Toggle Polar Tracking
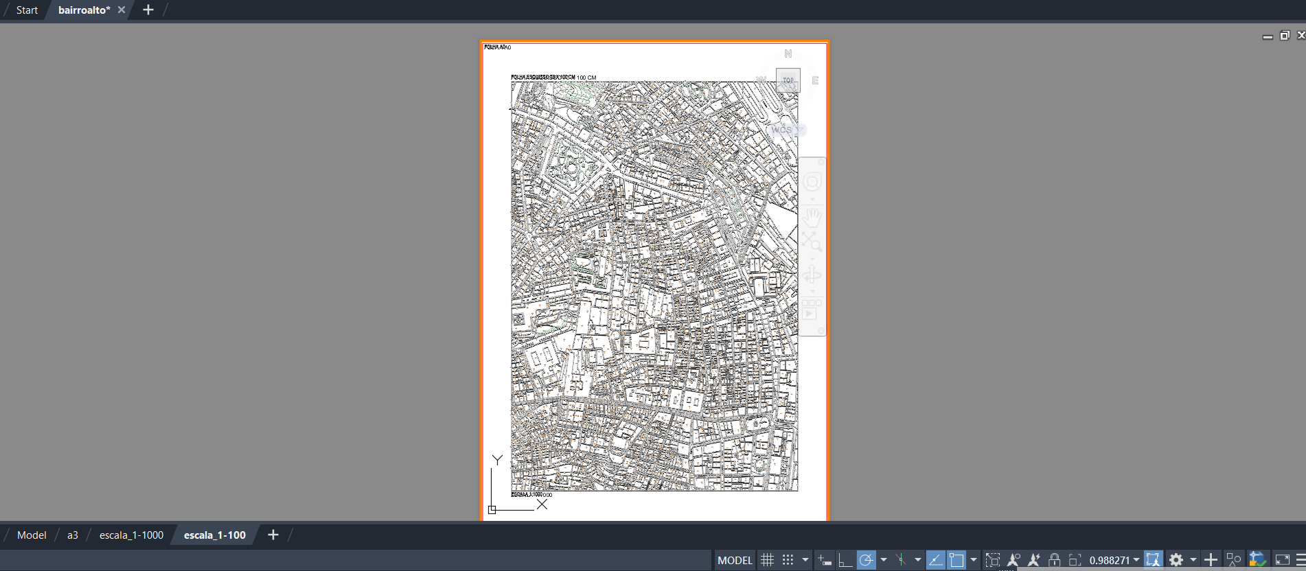The height and width of the screenshot is (571, 1306). pyautogui.click(x=867, y=560)
